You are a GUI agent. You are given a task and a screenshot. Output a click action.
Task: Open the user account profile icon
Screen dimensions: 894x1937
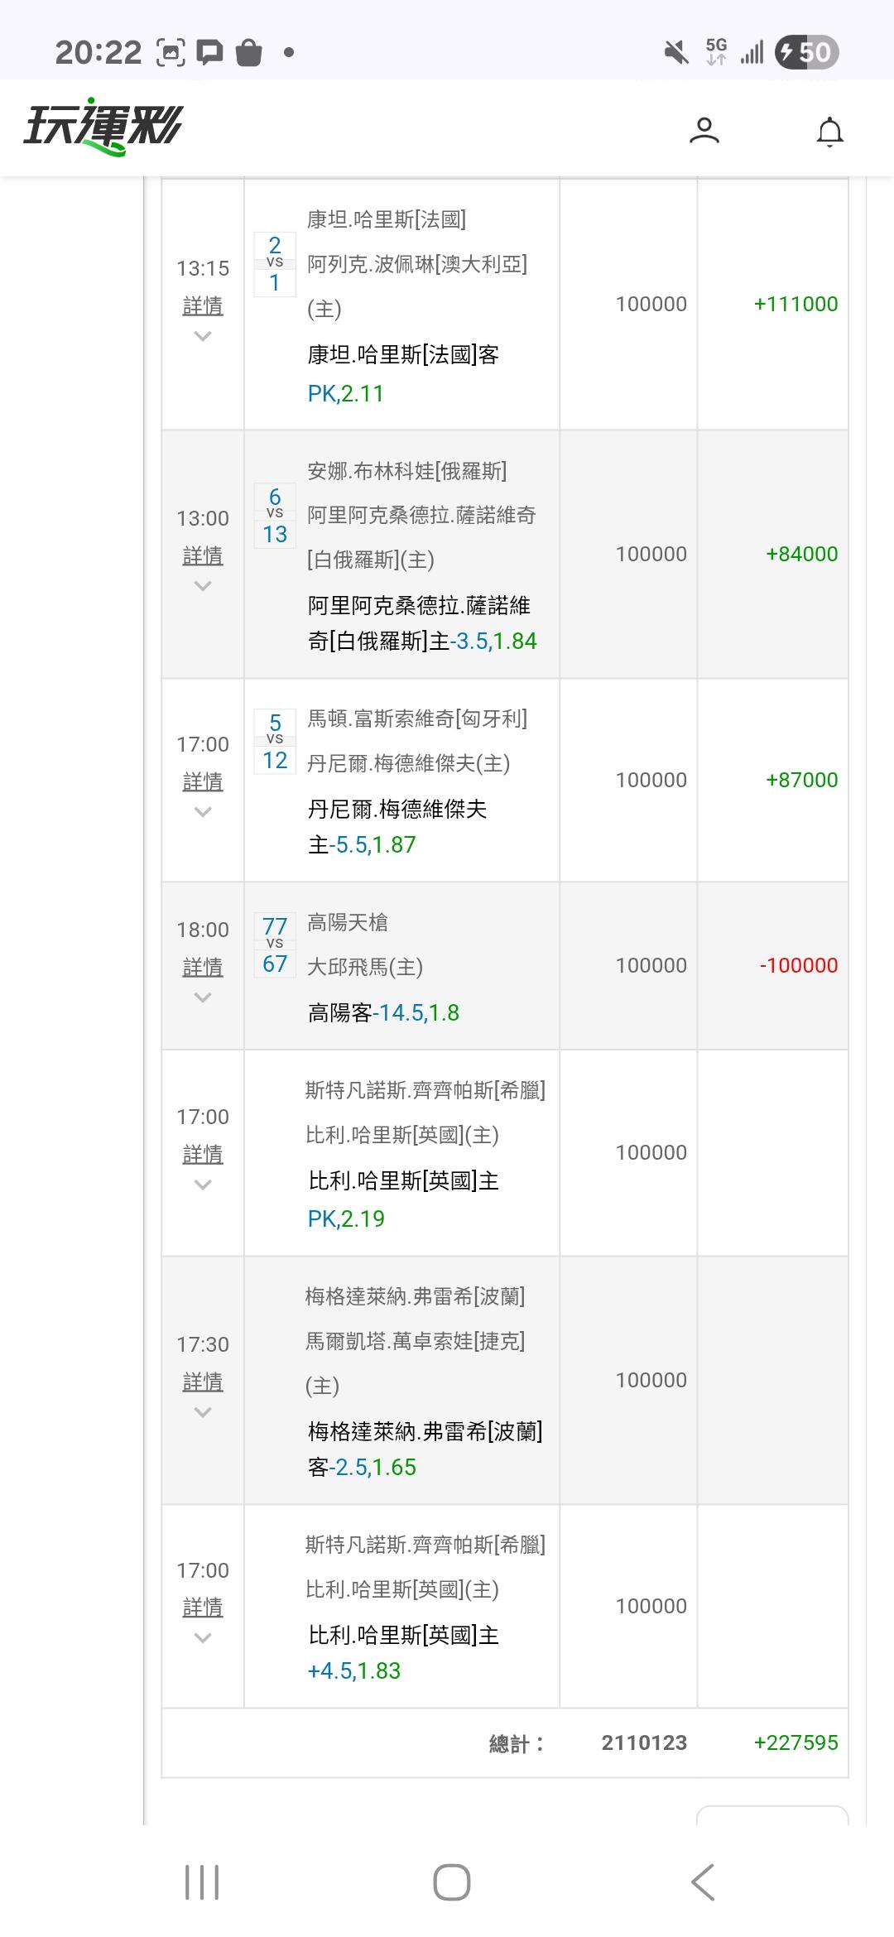(704, 131)
